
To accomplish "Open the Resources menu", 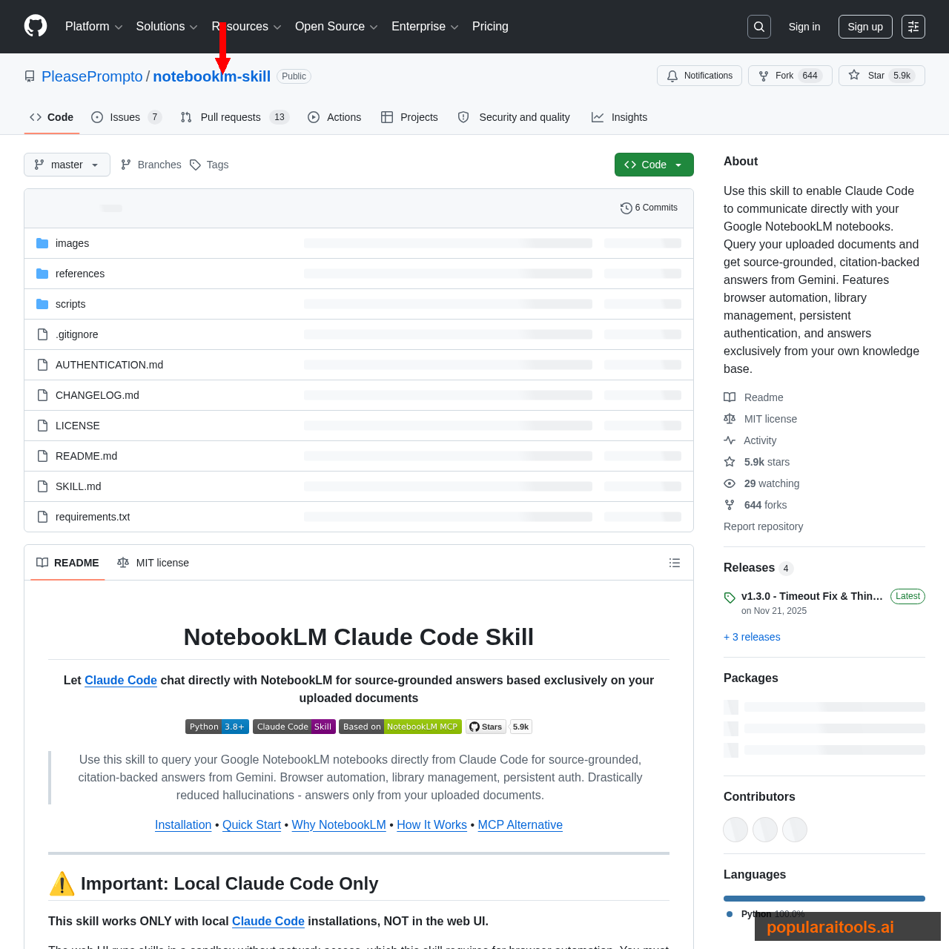I will point(245,26).
